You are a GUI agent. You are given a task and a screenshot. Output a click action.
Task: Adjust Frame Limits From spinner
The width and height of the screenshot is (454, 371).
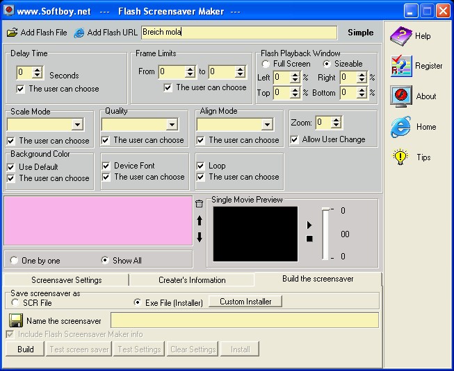click(x=190, y=71)
